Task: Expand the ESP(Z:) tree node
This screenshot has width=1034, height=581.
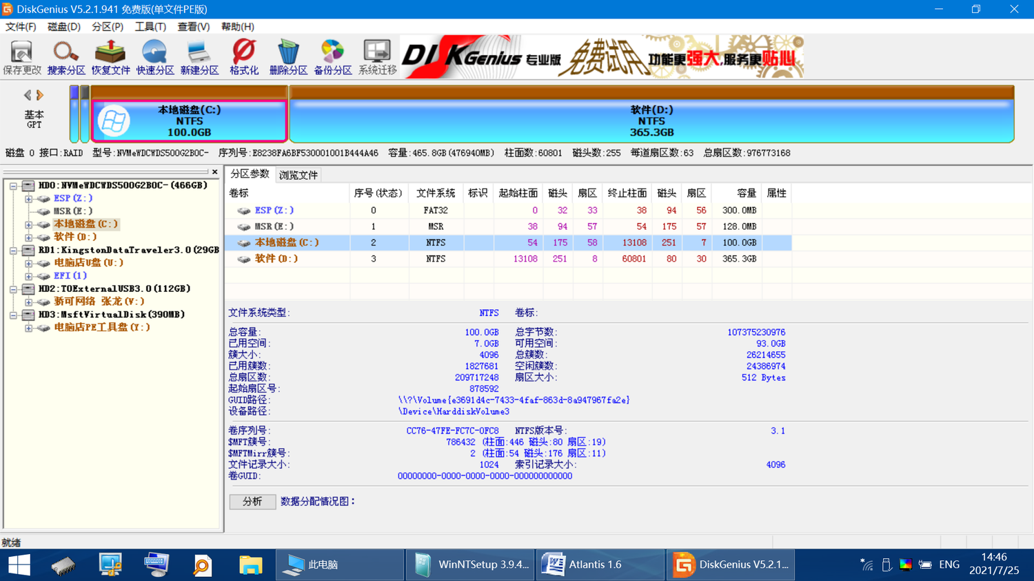Action: 29,199
